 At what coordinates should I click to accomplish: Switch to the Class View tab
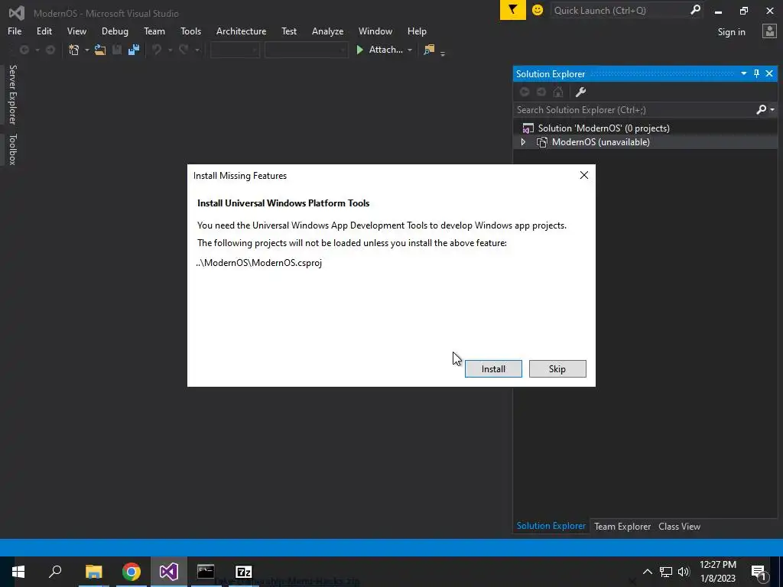679,526
